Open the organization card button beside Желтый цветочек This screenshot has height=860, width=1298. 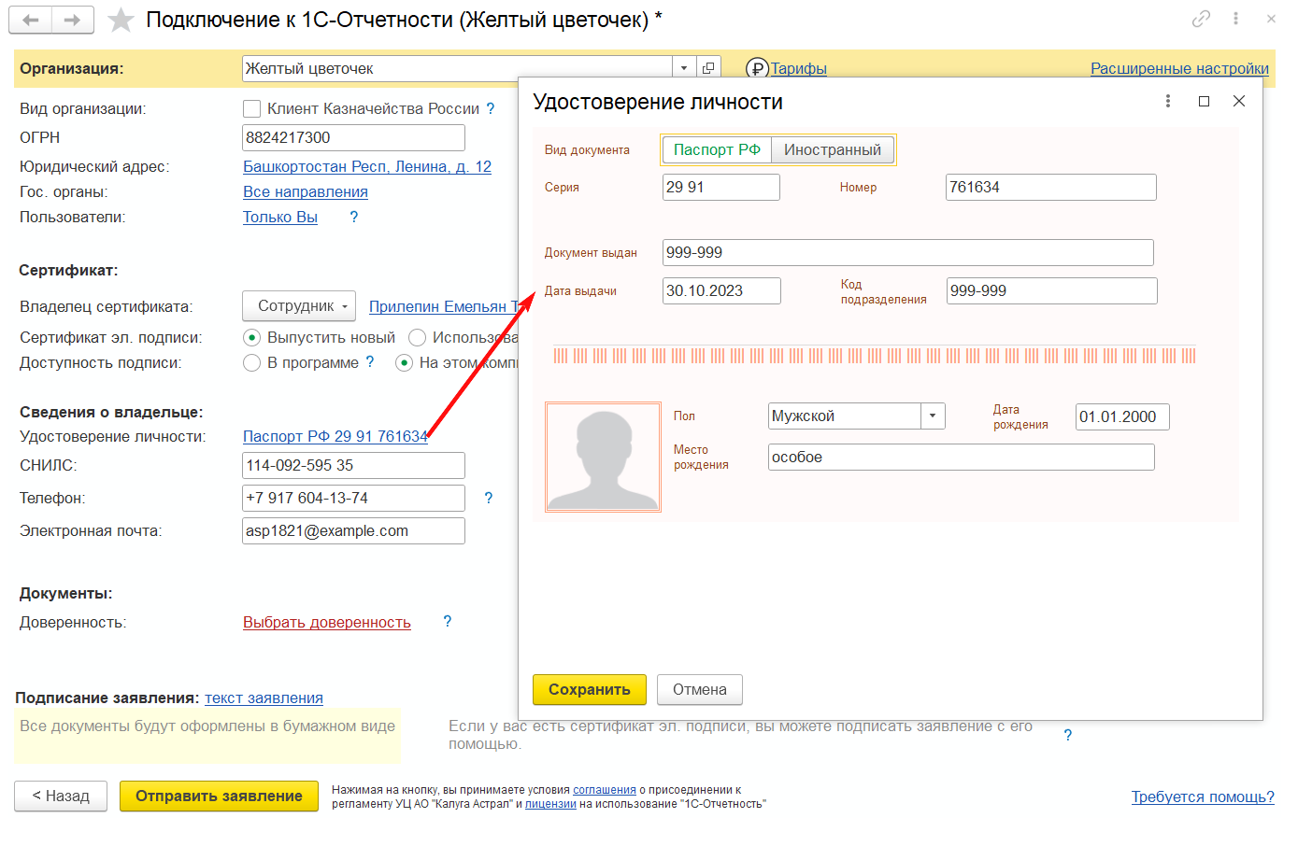point(708,68)
